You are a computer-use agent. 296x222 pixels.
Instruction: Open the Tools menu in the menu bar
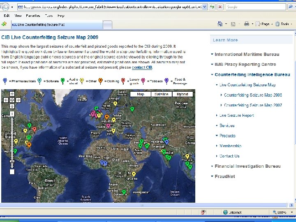[49, 15]
